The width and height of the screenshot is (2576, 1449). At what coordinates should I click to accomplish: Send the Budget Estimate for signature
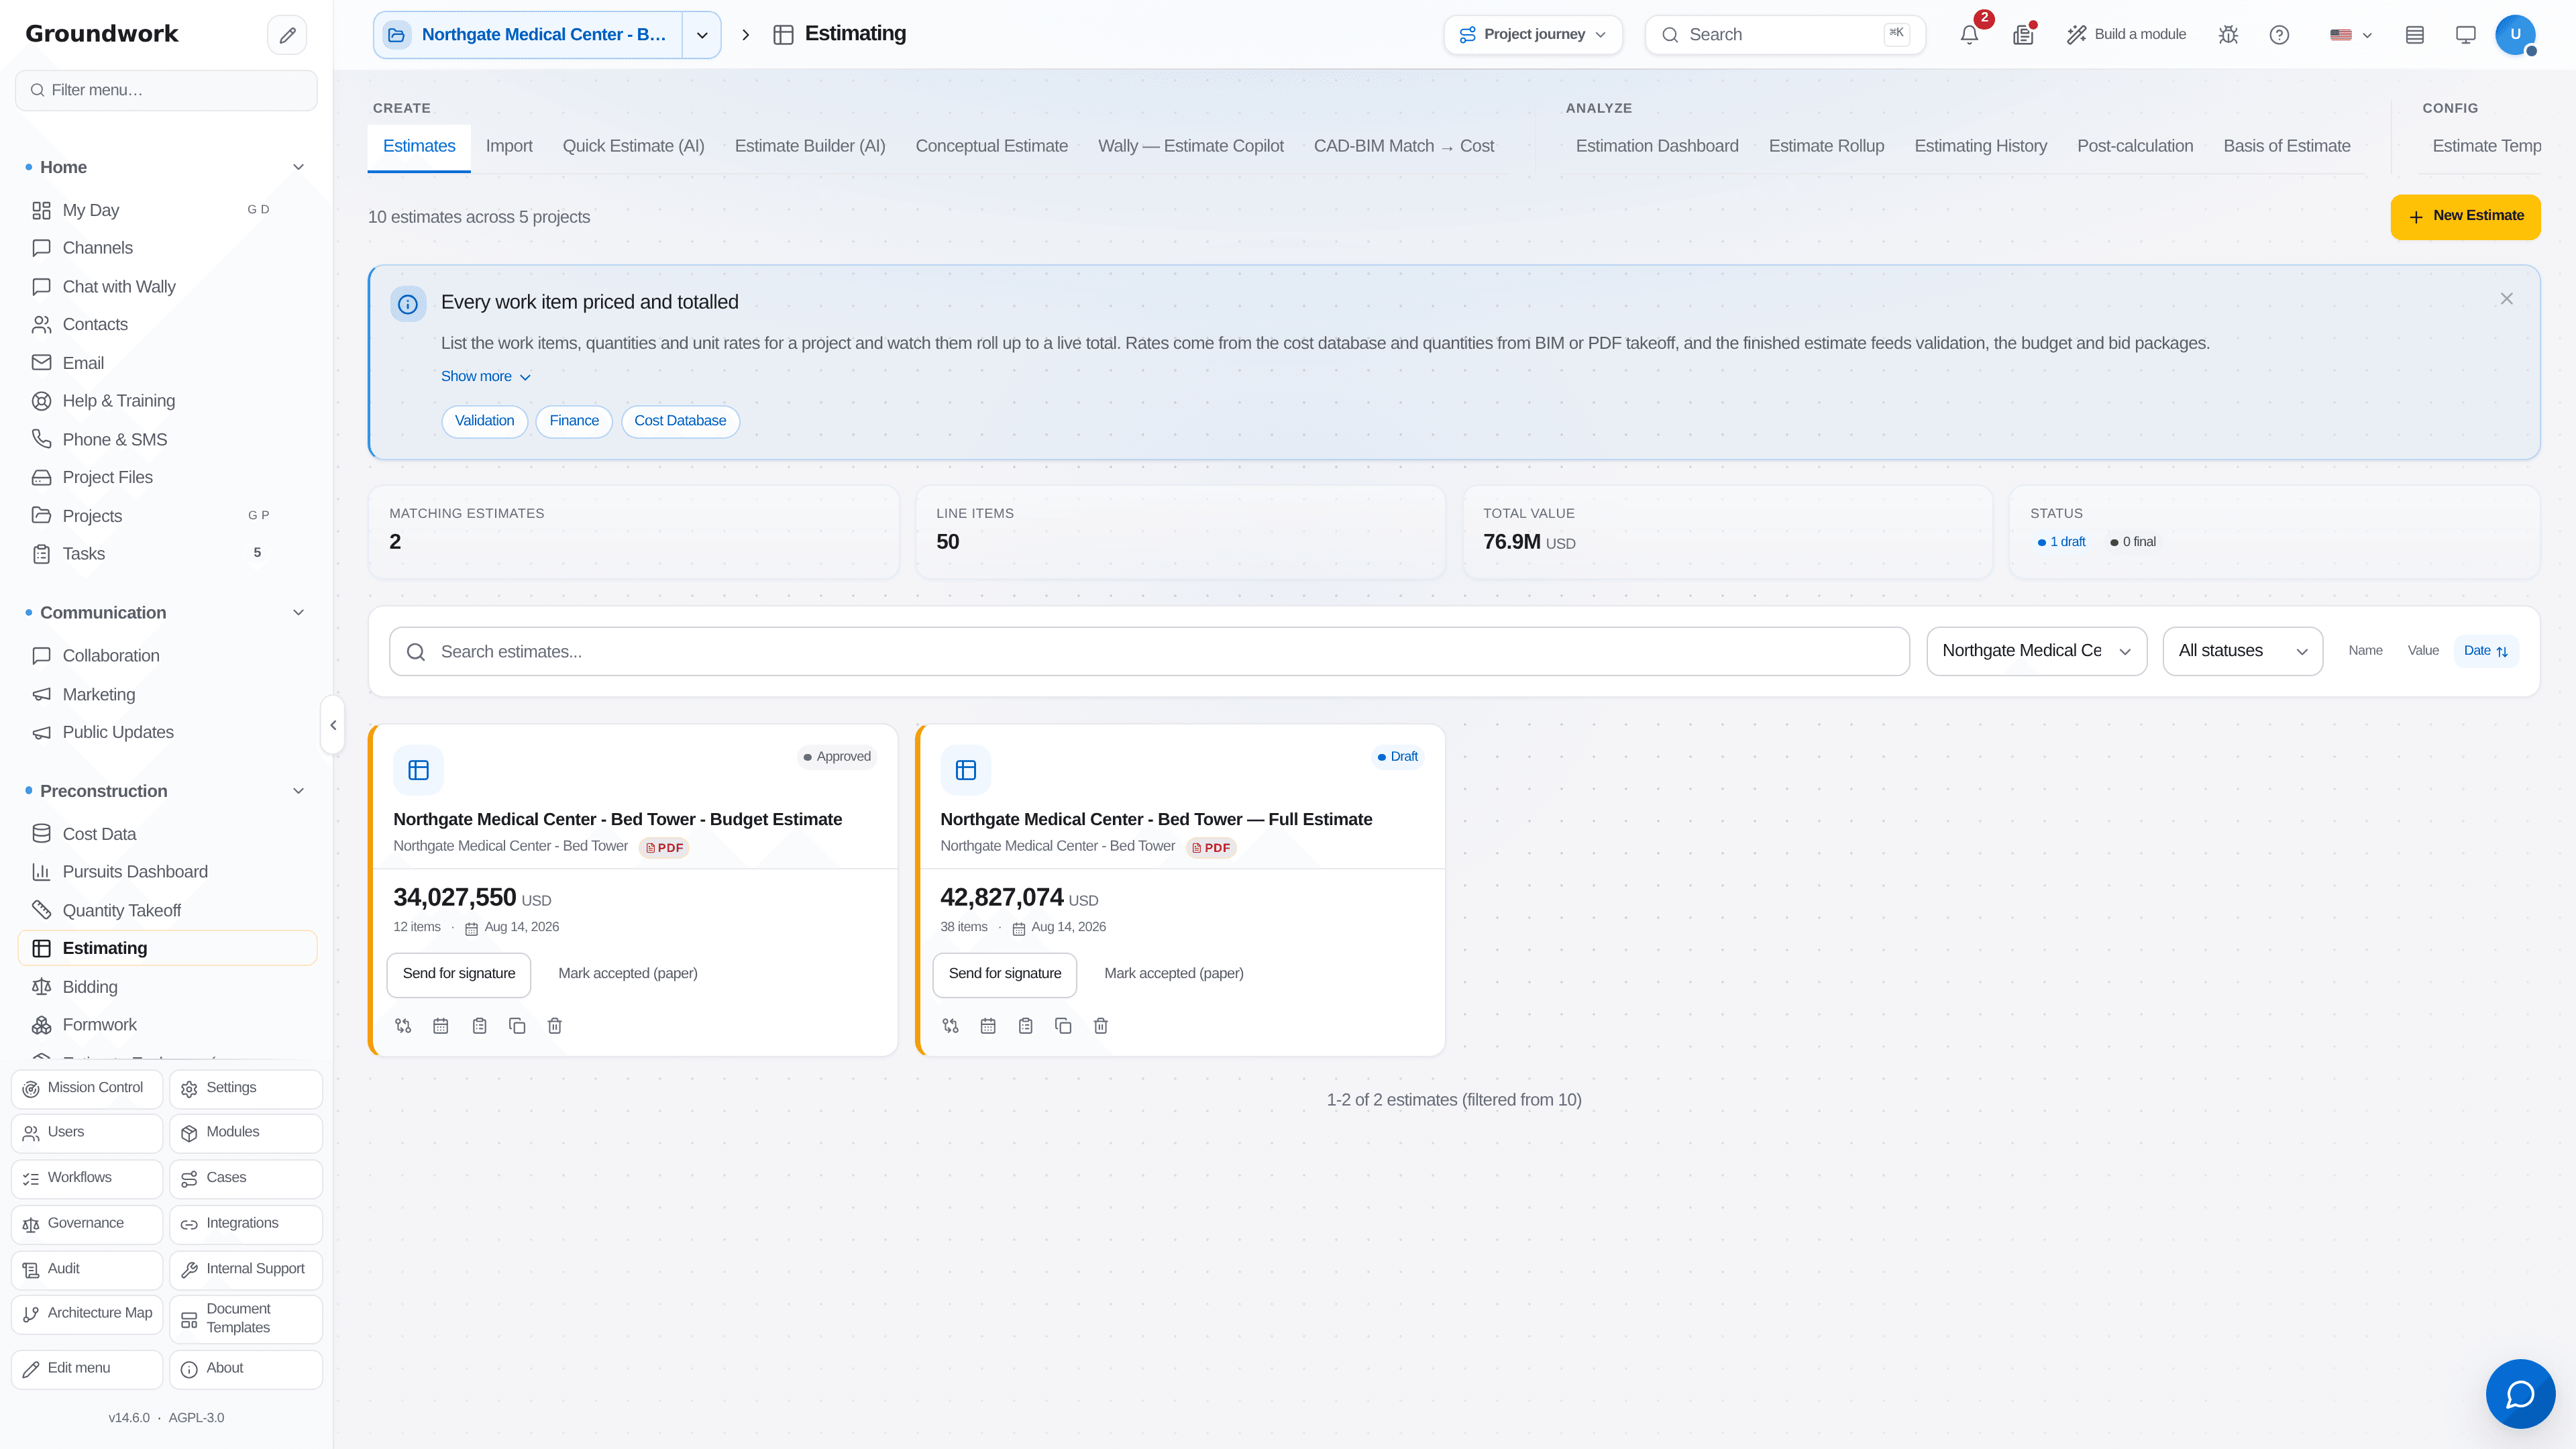pyautogui.click(x=459, y=974)
